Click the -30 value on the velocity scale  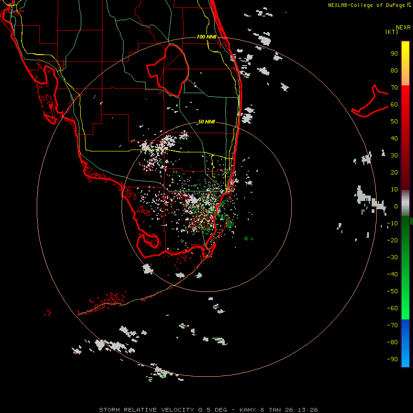click(x=392, y=257)
